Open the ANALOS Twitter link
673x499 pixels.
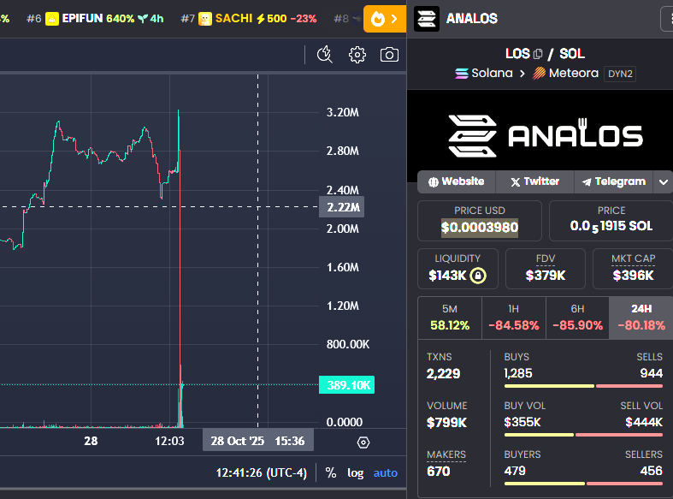(x=534, y=181)
